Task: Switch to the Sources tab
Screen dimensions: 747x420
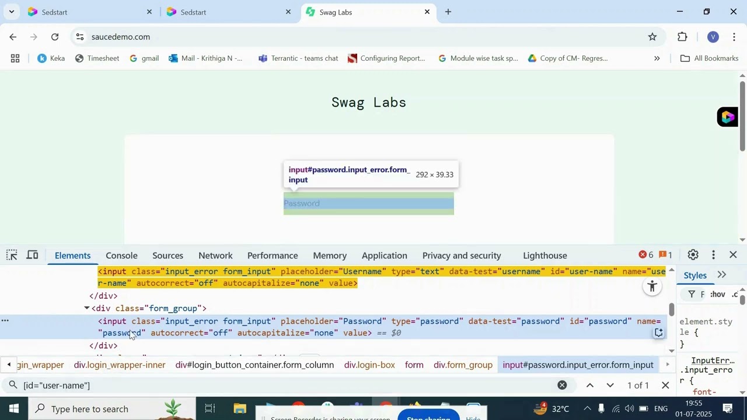Action: pyautogui.click(x=167, y=256)
